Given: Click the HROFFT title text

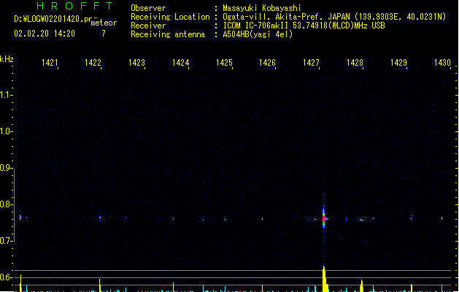Looking at the screenshot, I should (75, 6).
